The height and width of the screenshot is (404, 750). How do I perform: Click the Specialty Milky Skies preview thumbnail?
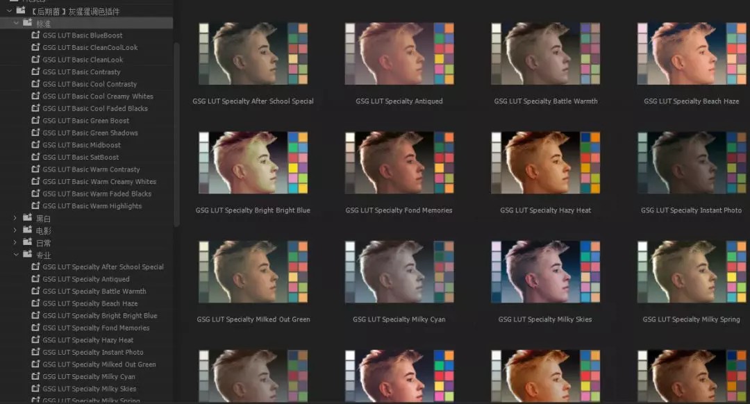click(545, 272)
